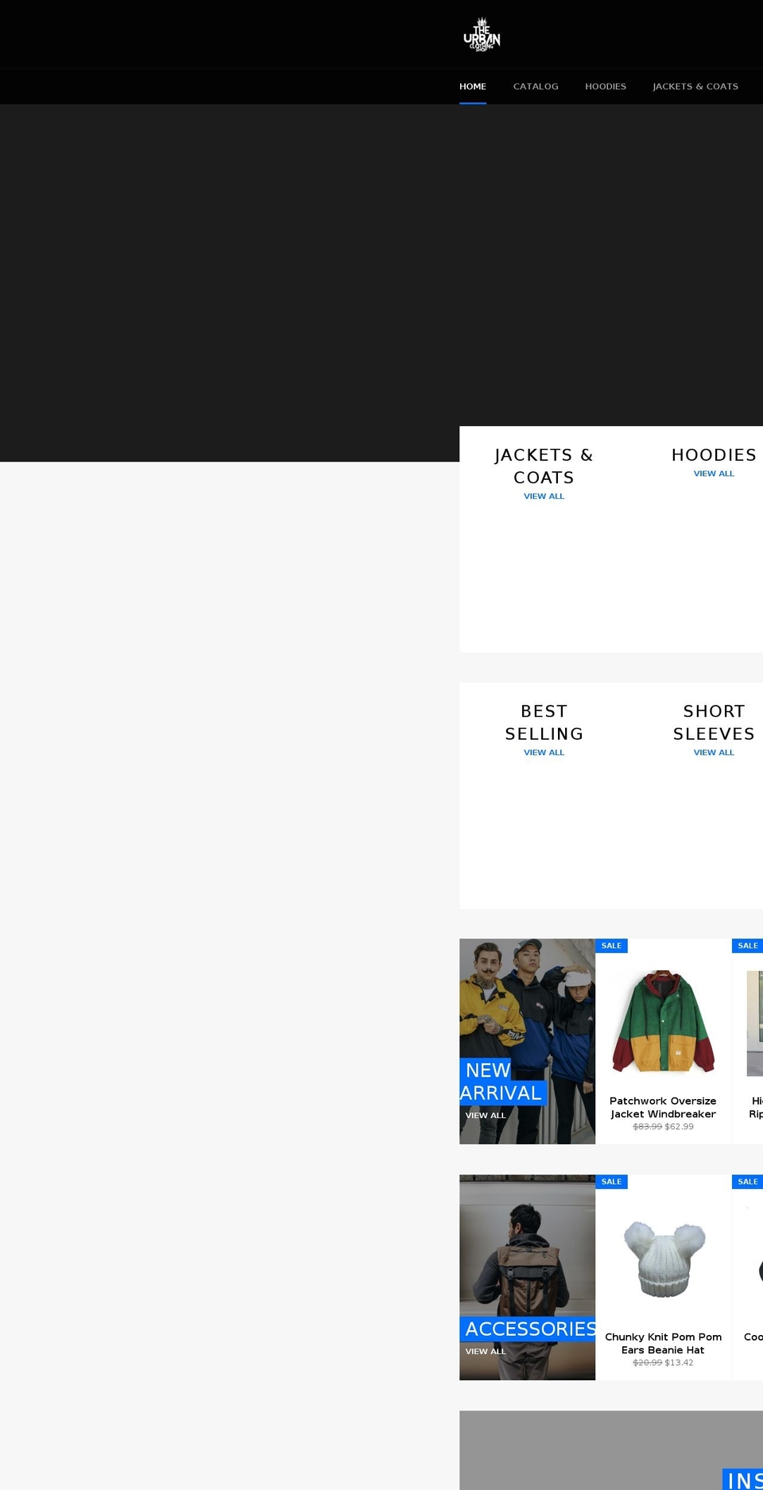View all under New Arrival
Viewport: 763px width, 1490px height.
(x=486, y=1116)
